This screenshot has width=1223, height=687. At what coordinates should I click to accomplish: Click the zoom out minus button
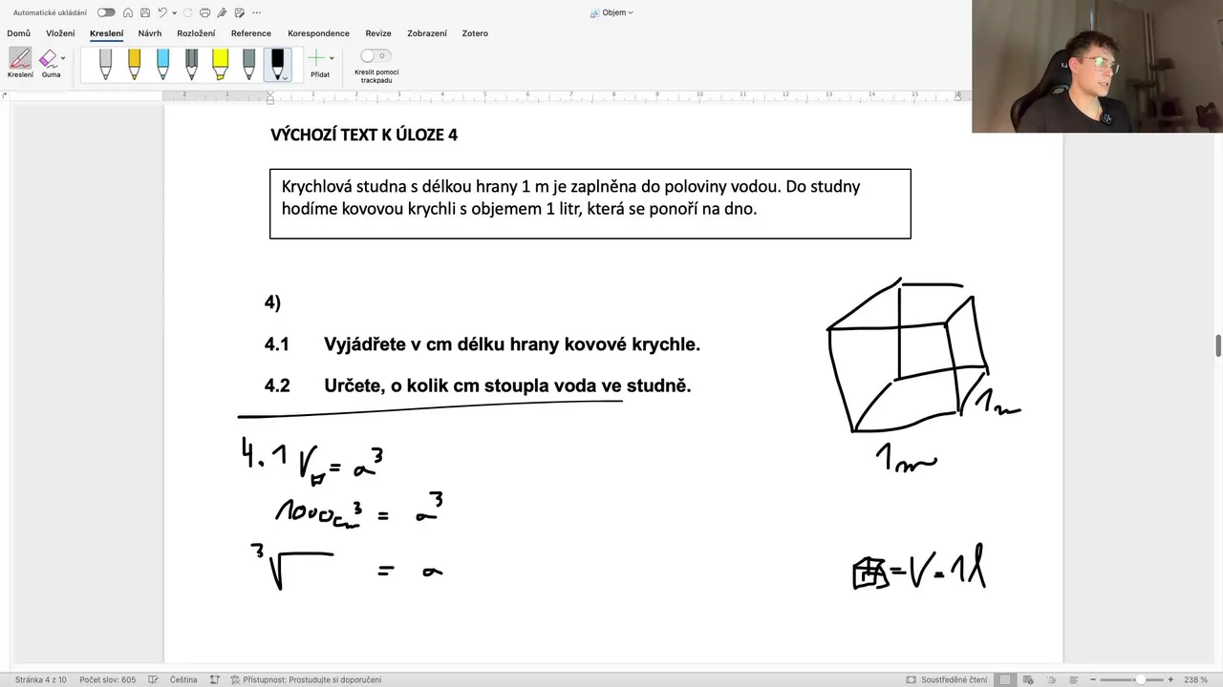tap(1093, 679)
